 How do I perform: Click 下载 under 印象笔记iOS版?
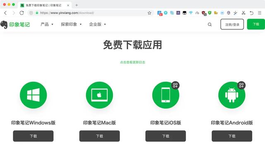click(166, 136)
